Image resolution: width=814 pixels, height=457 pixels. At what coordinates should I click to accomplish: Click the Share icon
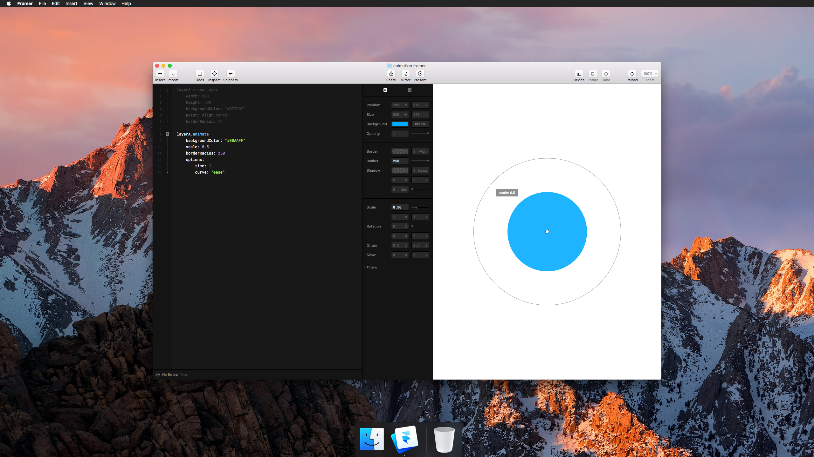click(391, 74)
